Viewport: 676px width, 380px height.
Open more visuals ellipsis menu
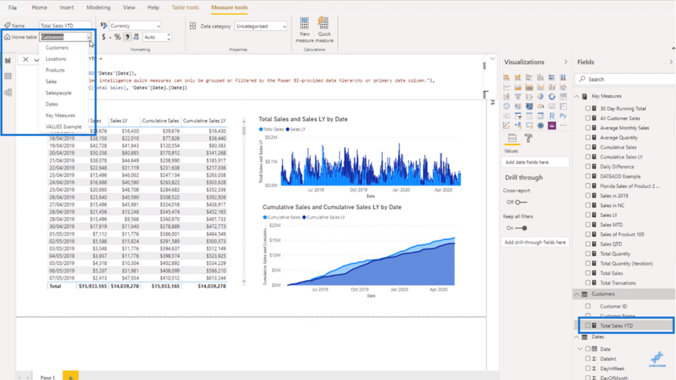tap(563, 125)
